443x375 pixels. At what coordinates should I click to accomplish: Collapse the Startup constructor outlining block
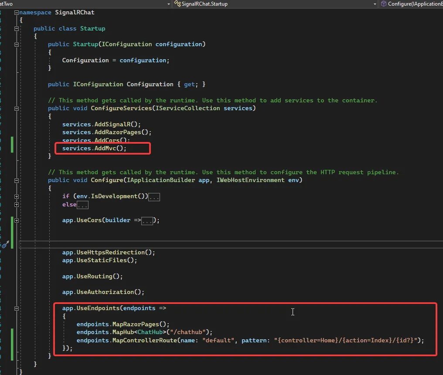click(17, 44)
